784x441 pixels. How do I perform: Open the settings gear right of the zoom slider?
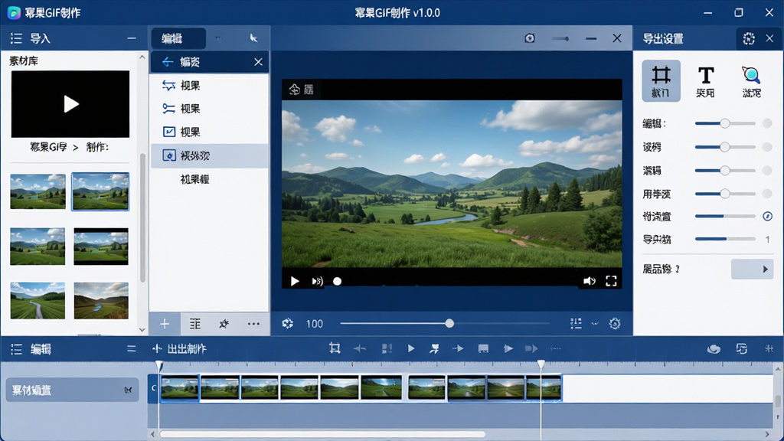click(x=615, y=324)
